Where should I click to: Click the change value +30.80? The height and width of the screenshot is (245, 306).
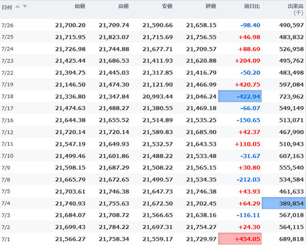tap(249, 168)
